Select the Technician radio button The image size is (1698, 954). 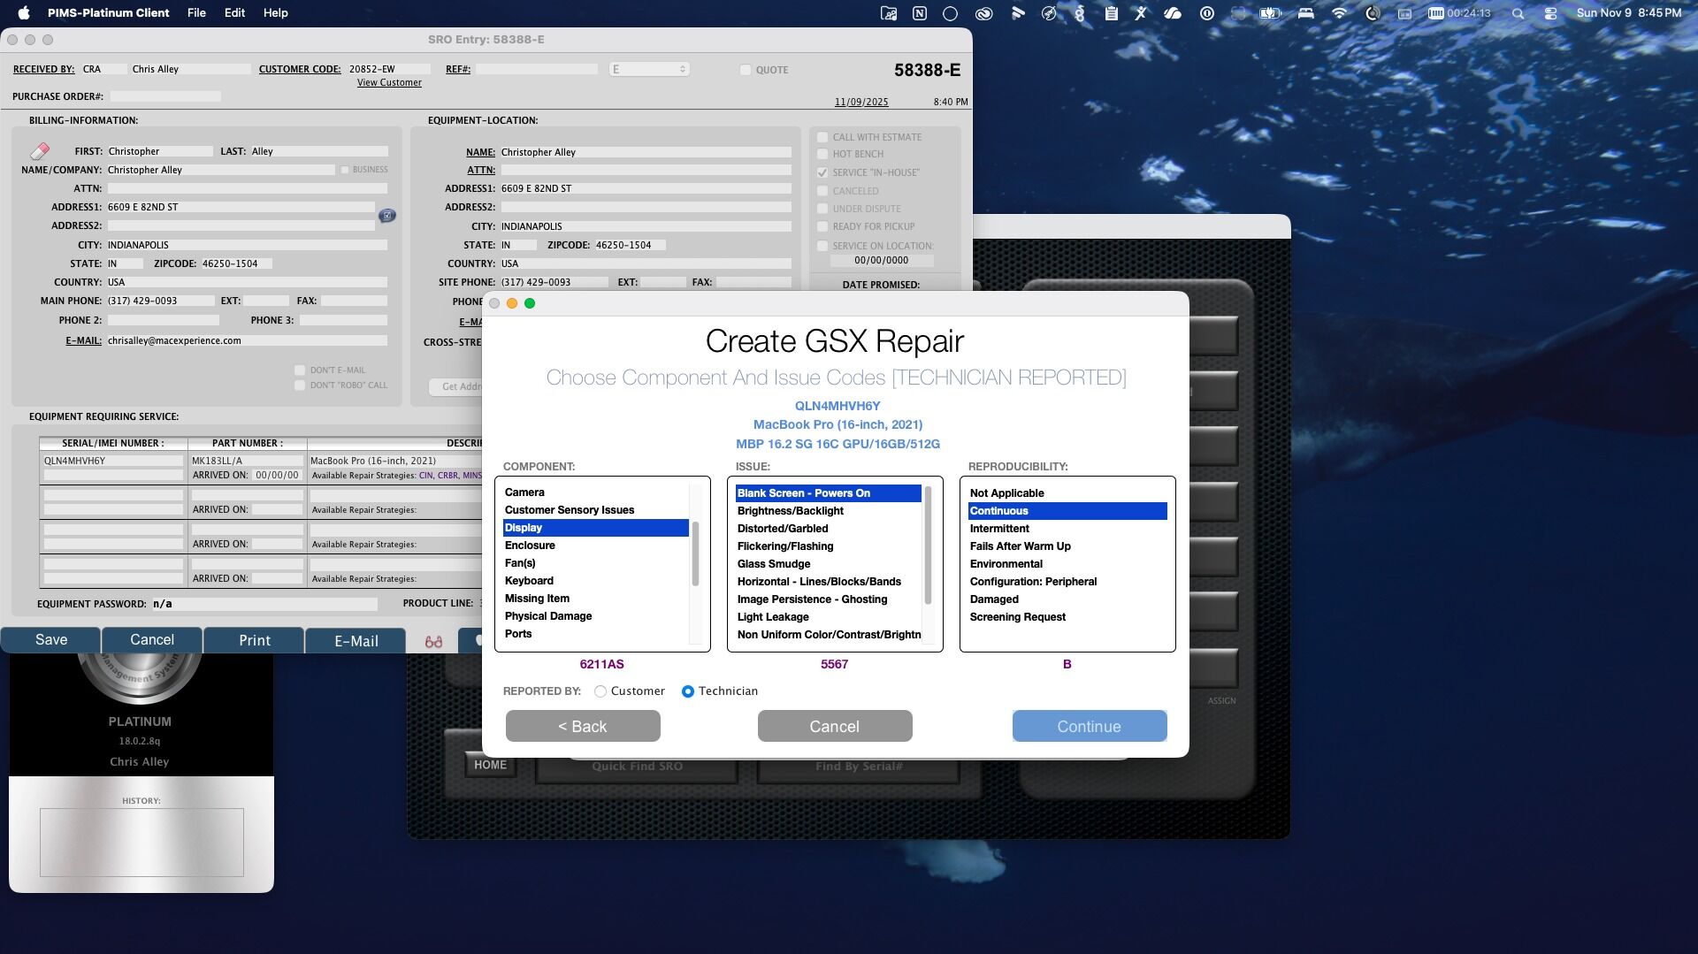coord(688,691)
